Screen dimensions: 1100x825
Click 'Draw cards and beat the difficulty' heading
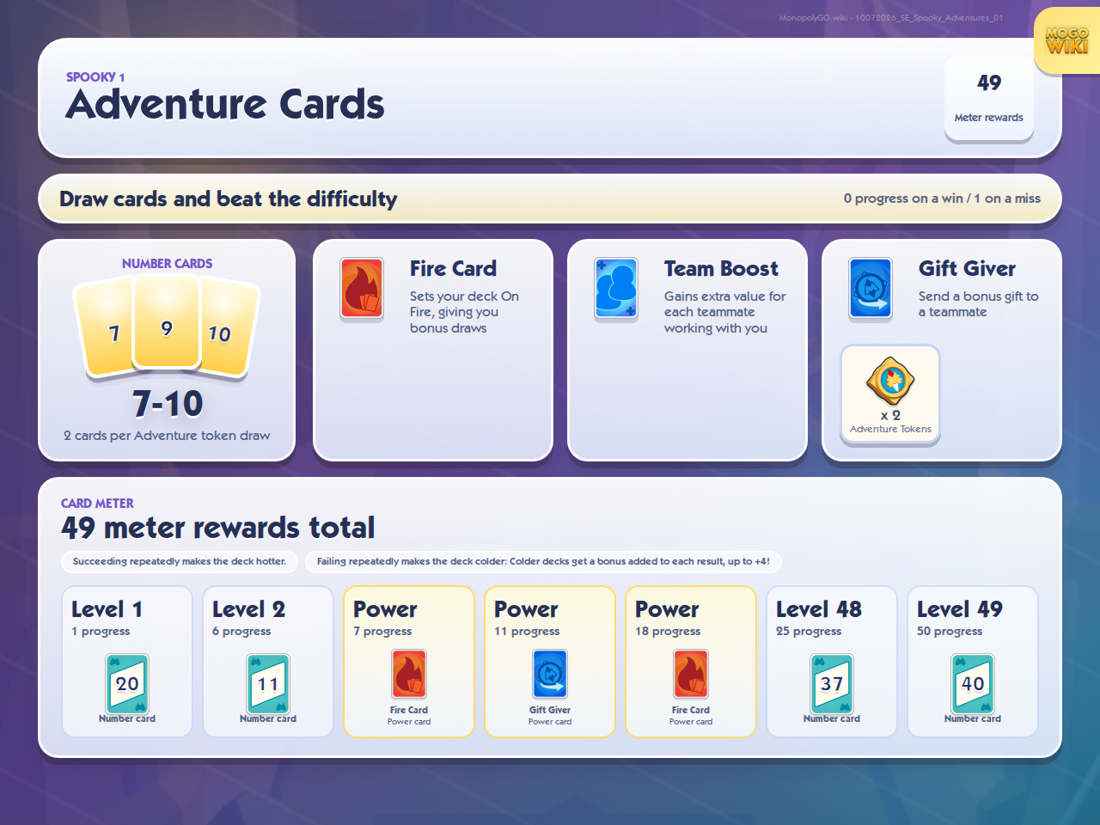(229, 199)
